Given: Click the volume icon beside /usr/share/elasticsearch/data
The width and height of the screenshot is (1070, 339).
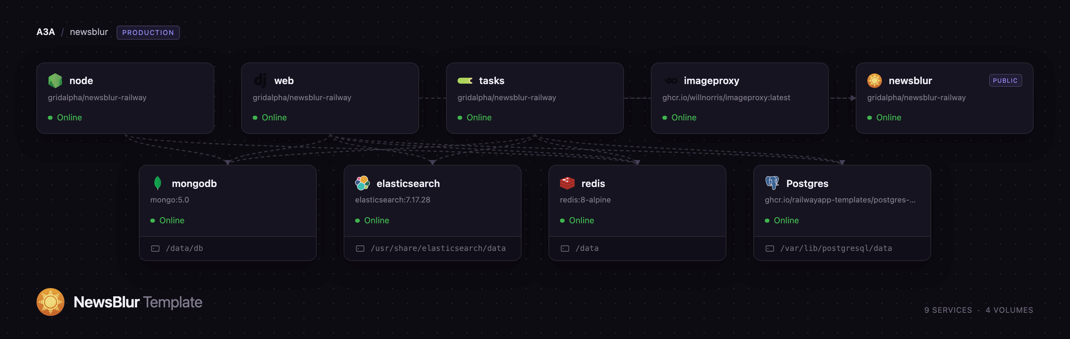Looking at the screenshot, I should [x=360, y=249].
